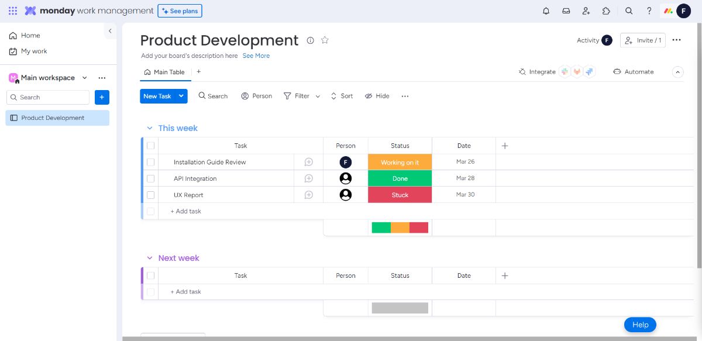Select the UX Report row checkbox
This screenshot has width=702, height=341.
pos(150,195)
